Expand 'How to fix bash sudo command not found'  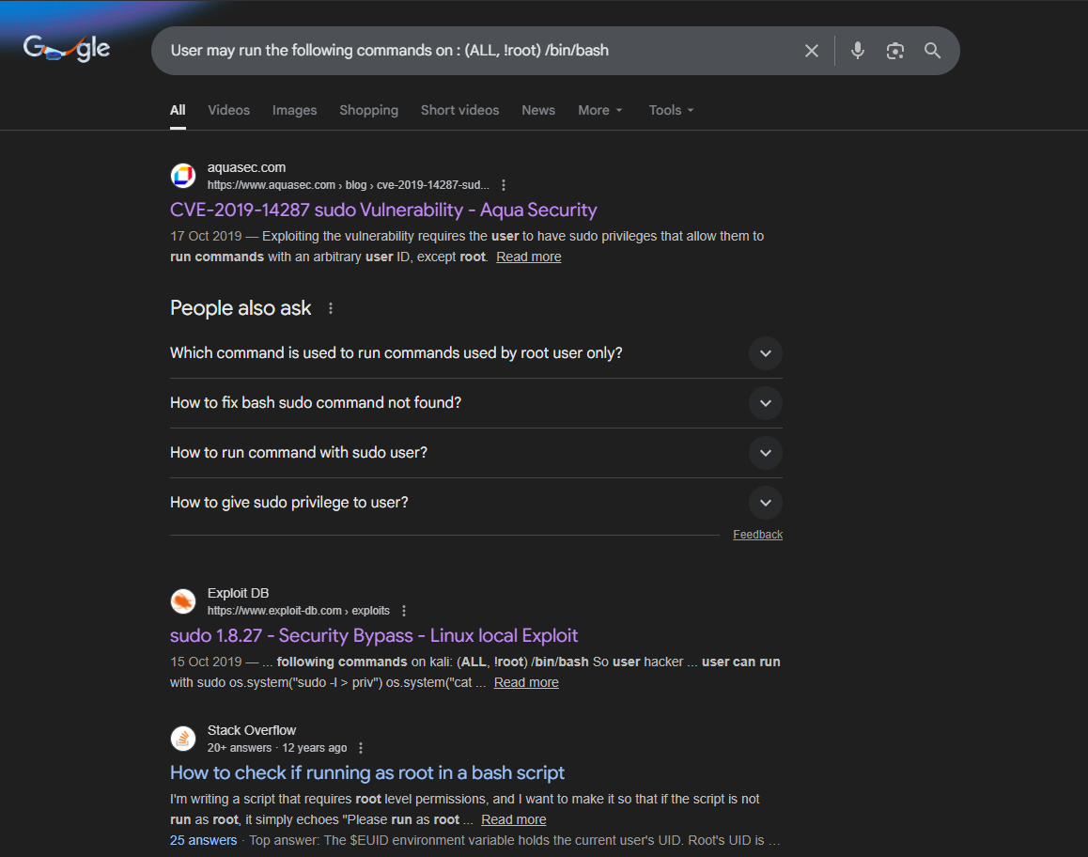coord(765,403)
